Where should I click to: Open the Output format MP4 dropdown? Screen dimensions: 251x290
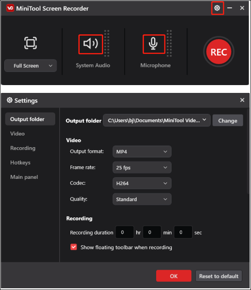pos(142,152)
